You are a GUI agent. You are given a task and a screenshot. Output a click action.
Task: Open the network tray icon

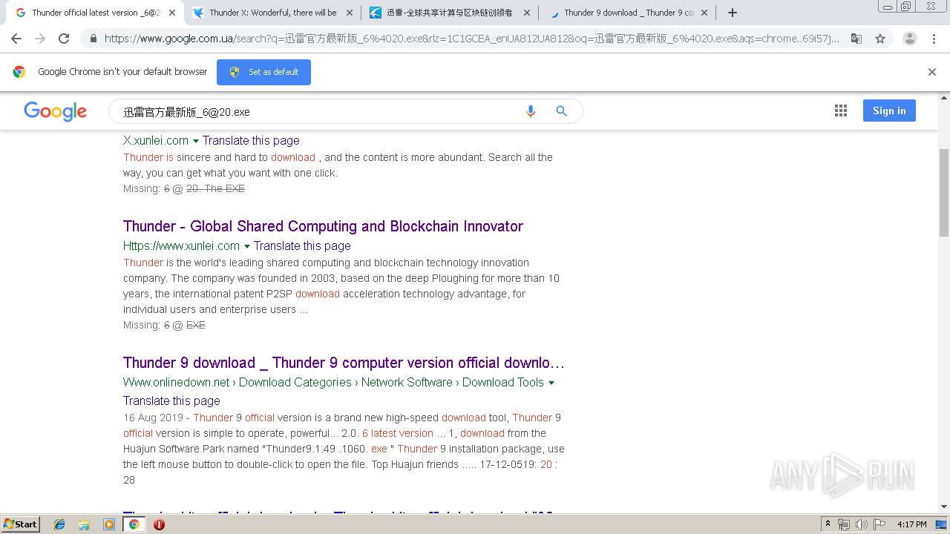pyautogui.click(x=844, y=524)
